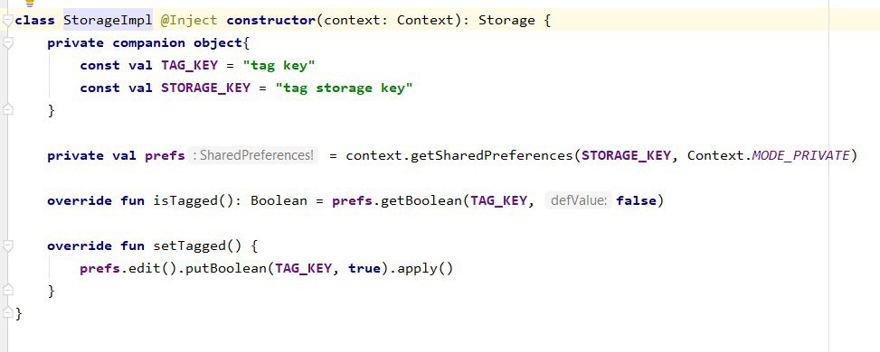Click the apply() call
The width and height of the screenshot is (880, 352).
pyautogui.click(x=425, y=268)
